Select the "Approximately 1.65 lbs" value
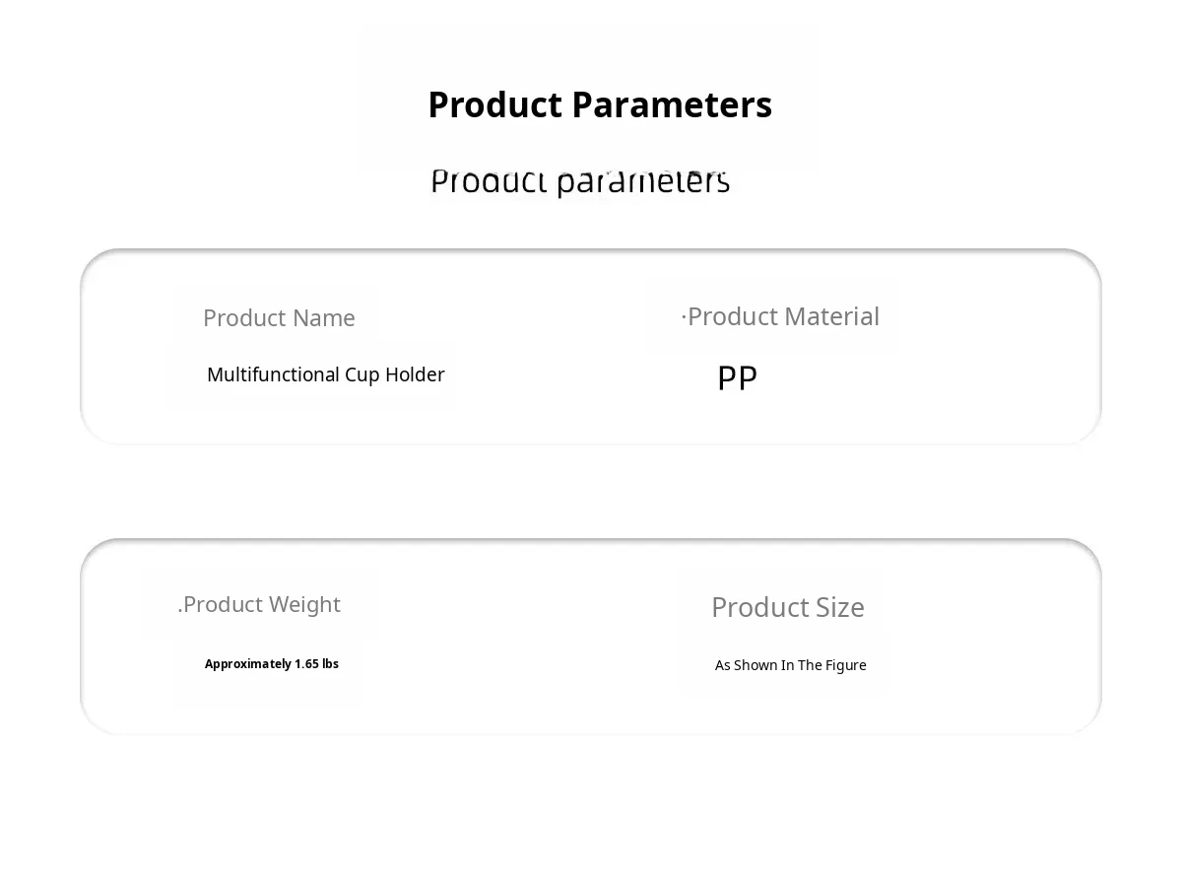1182x884 pixels. click(x=272, y=664)
